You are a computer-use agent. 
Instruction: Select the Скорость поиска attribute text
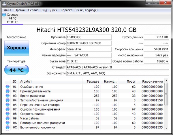(32, 114)
